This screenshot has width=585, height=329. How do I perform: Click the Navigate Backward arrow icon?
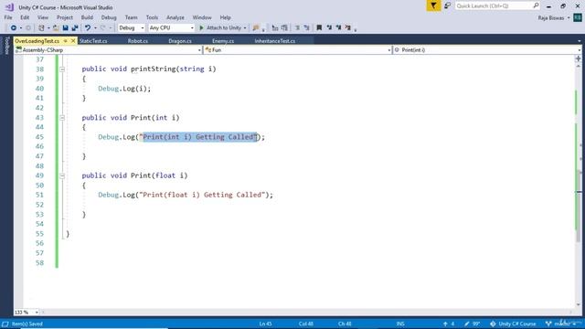[x=14, y=28]
